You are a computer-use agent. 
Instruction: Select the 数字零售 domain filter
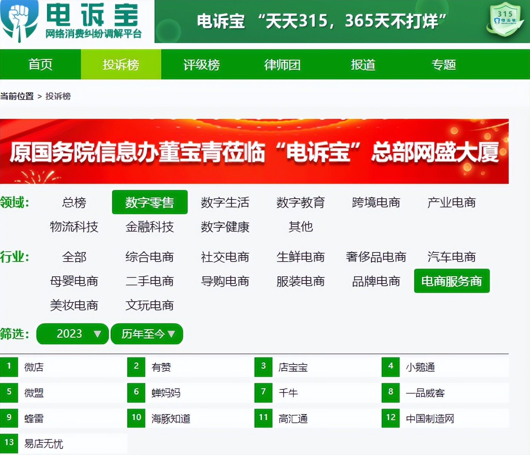click(150, 202)
